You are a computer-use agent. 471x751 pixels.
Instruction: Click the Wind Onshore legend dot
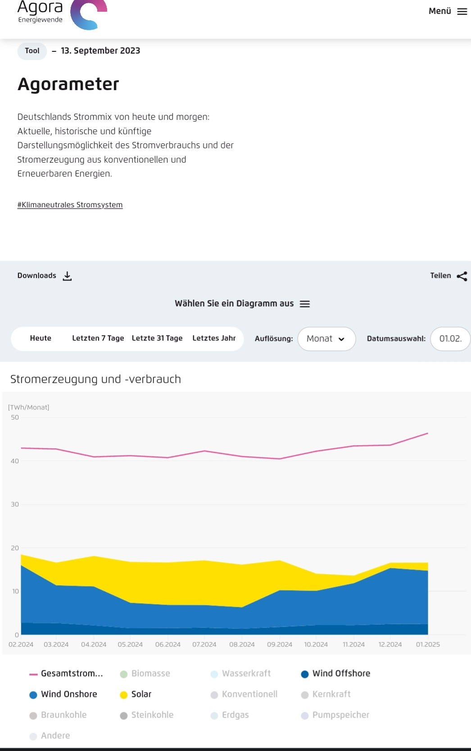(x=33, y=695)
